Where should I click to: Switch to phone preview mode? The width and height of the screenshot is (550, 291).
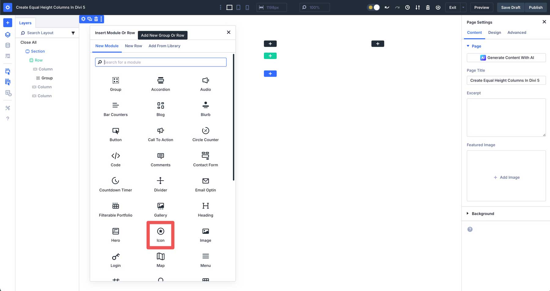click(x=248, y=7)
